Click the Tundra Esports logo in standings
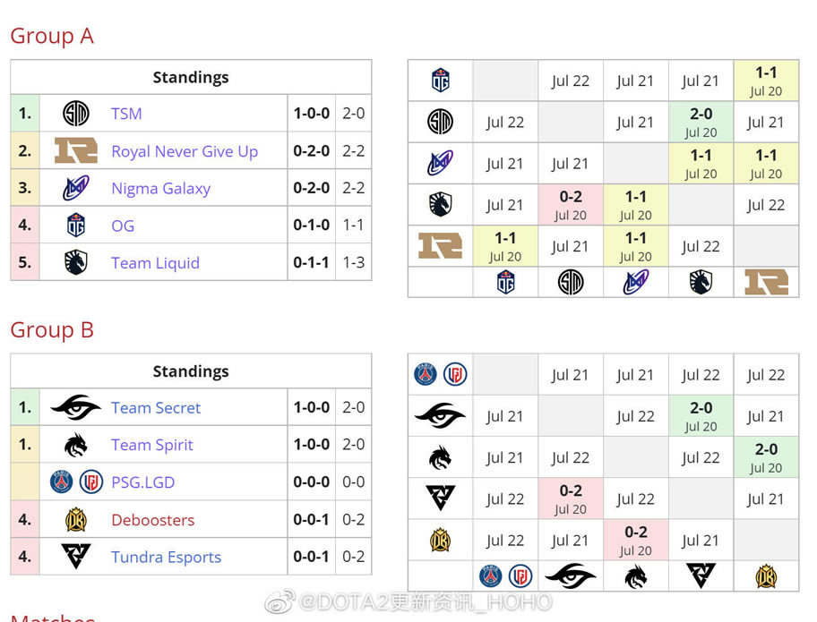 [76, 557]
